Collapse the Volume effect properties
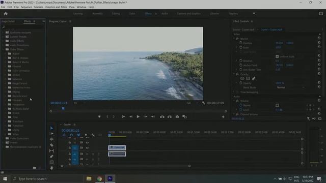This screenshot has height=183, width=326. (x=234, y=101)
